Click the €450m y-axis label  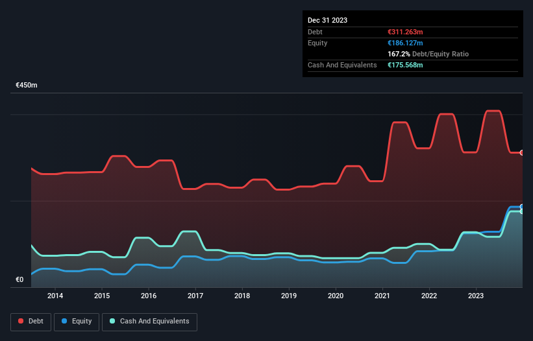coord(27,85)
